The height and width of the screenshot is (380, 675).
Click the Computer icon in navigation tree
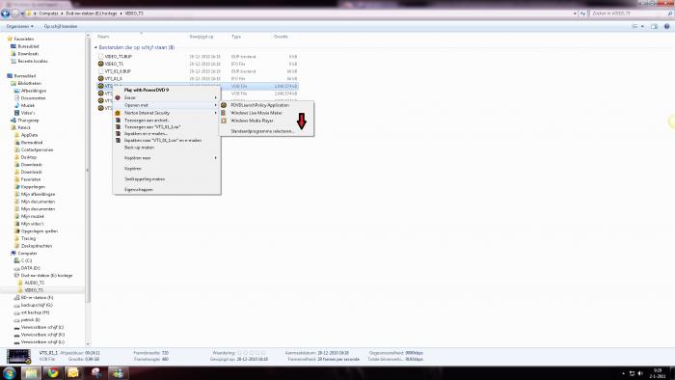coord(13,253)
